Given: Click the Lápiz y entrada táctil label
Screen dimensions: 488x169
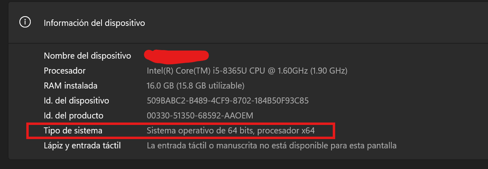Looking at the screenshot, I should point(82,146).
